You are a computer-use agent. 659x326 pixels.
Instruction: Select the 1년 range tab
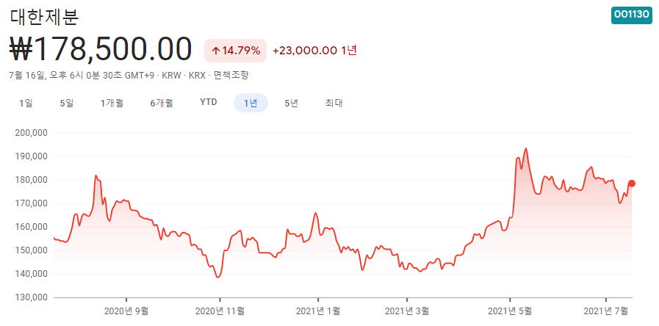tap(251, 103)
